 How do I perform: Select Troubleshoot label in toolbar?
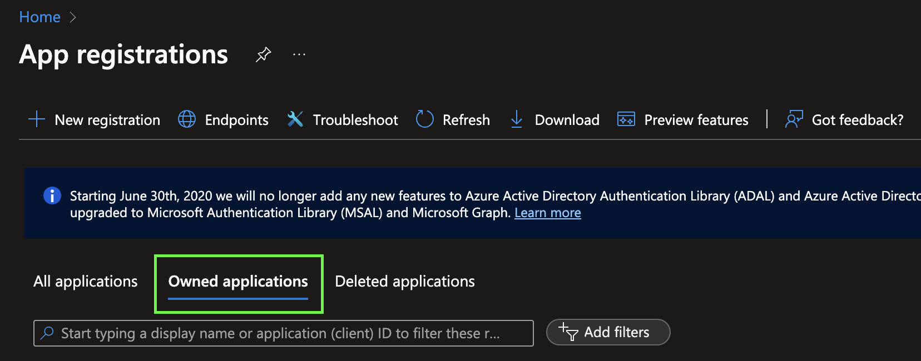coord(355,120)
